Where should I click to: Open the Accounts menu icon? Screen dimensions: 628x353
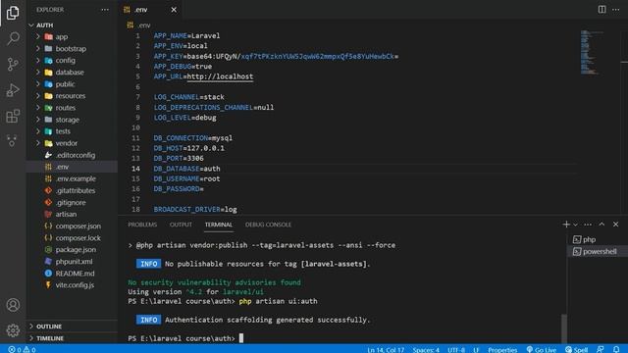(x=13, y=305)
